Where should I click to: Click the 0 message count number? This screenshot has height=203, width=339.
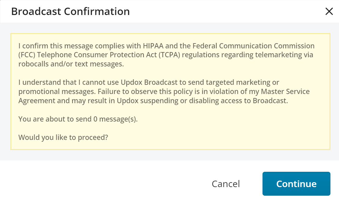pyautogui.click(x=95, y=119)
